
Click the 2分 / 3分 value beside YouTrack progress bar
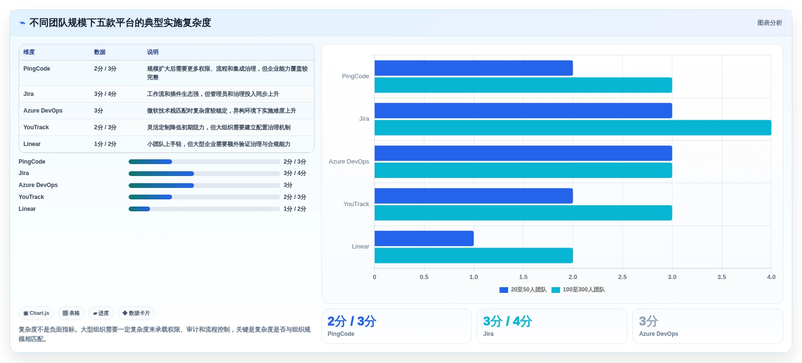tap(295, 197)
